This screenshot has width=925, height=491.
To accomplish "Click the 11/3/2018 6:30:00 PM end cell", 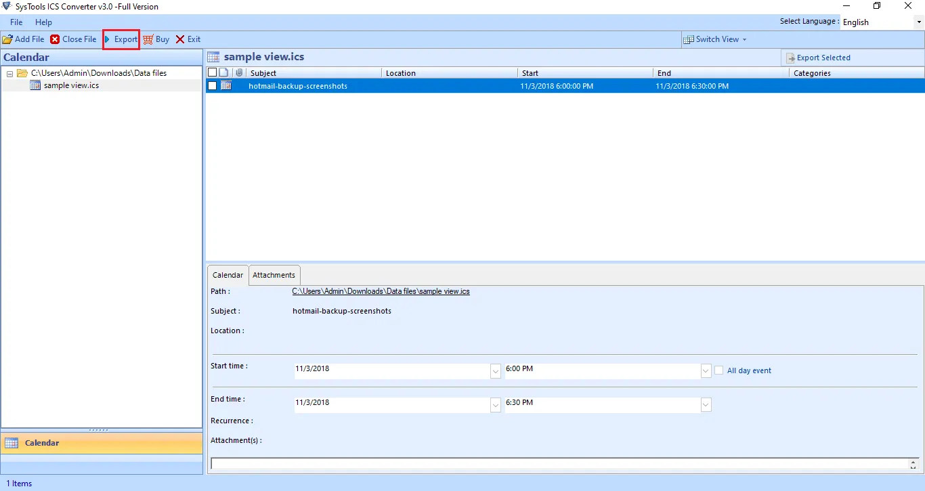I will point(692,86).
